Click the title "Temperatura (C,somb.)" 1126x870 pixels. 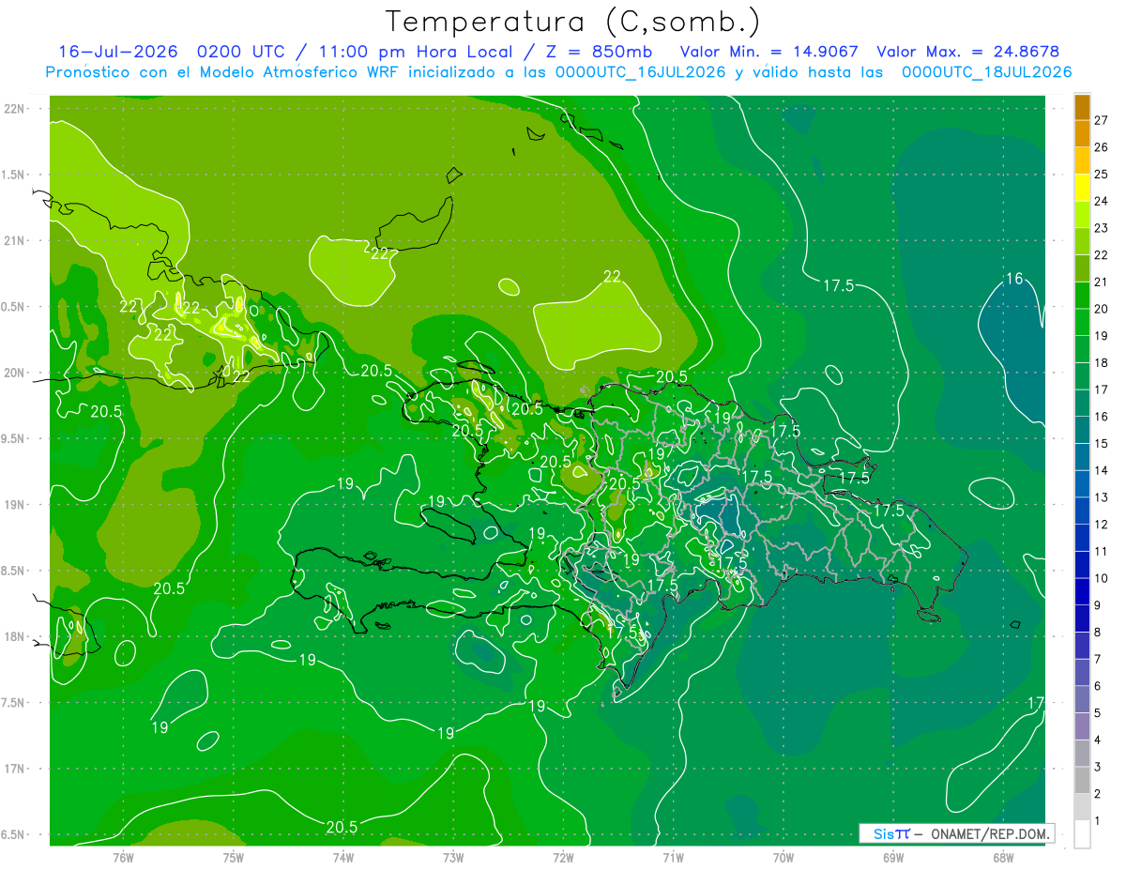(x=573, y=23)
